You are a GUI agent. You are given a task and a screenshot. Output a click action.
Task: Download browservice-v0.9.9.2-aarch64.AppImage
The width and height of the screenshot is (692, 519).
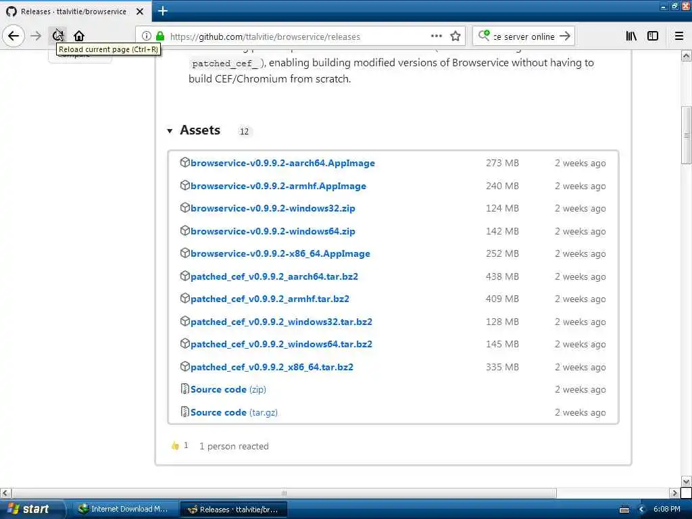[x=283, y=164]
